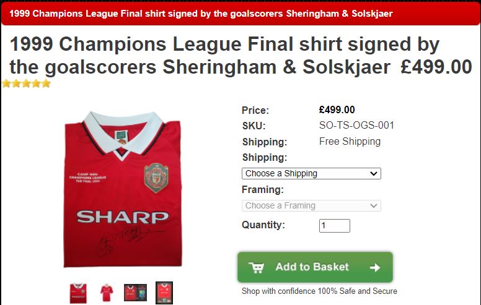Click the shopping cart icon on green button

point(256,267)
